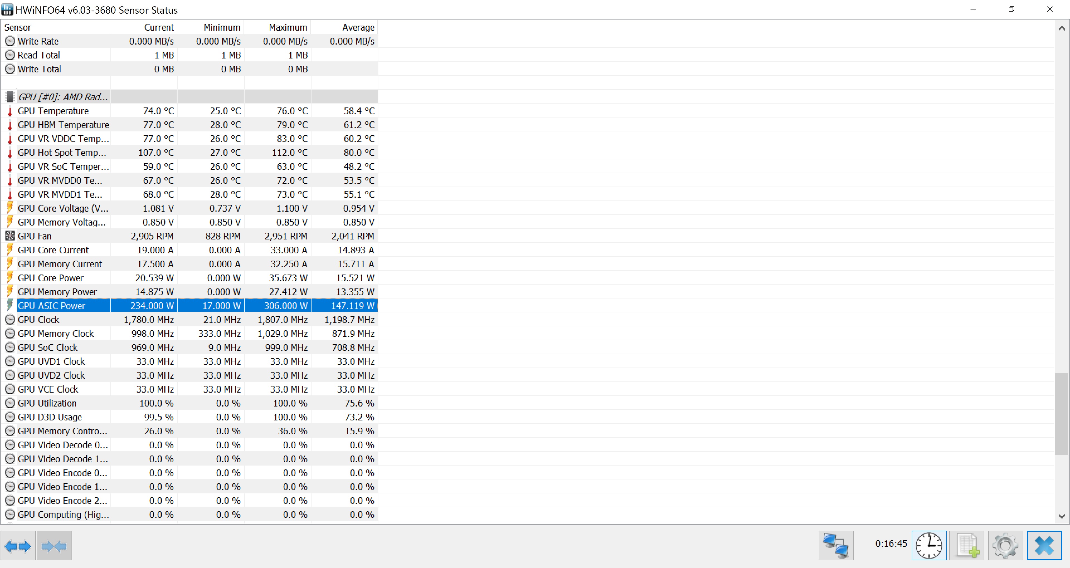Start logging with the sheet-plus icon
1070x568 pixels.
click(967, 545)
